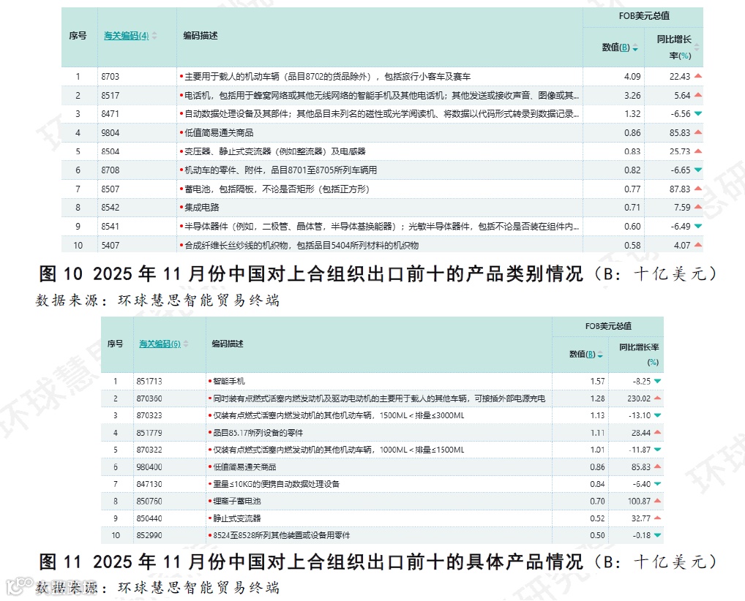The height and width of the screenshot is (601, 745).
Task: Select code cell 980400
Action: point(149,467)
